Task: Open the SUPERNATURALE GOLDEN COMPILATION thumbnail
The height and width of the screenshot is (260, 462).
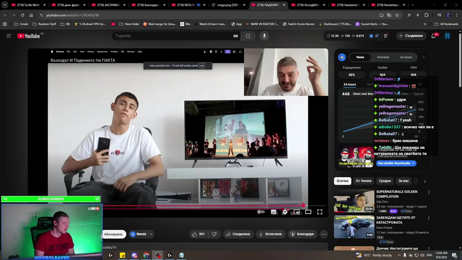Action: click(354, 201)
